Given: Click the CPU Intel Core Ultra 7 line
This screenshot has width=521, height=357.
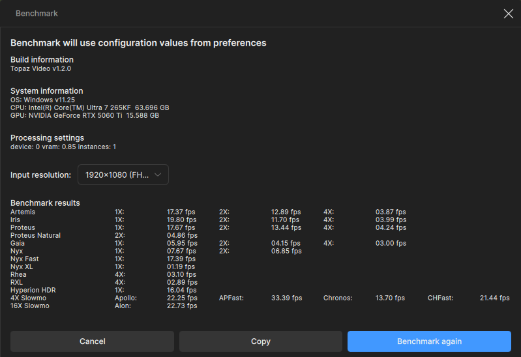Looking at the screenshot, I should pos(89,107).
